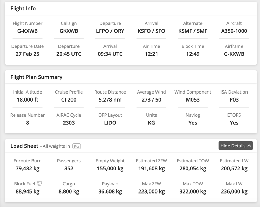The height and width of the screenshot is (207, 260).
Task: Select the Estimated TOW 280,054 kg value
Action: [x=193, y=168]
